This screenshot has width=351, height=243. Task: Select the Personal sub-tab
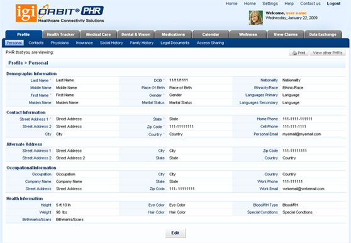(14, 43)
